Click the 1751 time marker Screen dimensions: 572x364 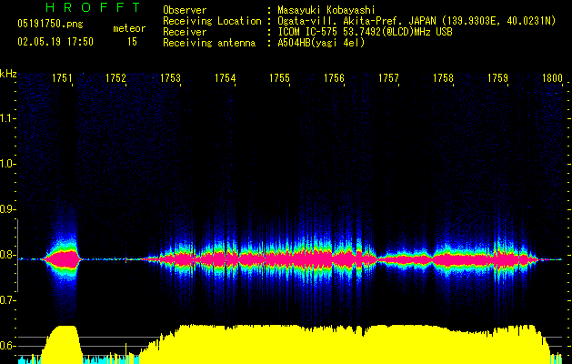62,78
